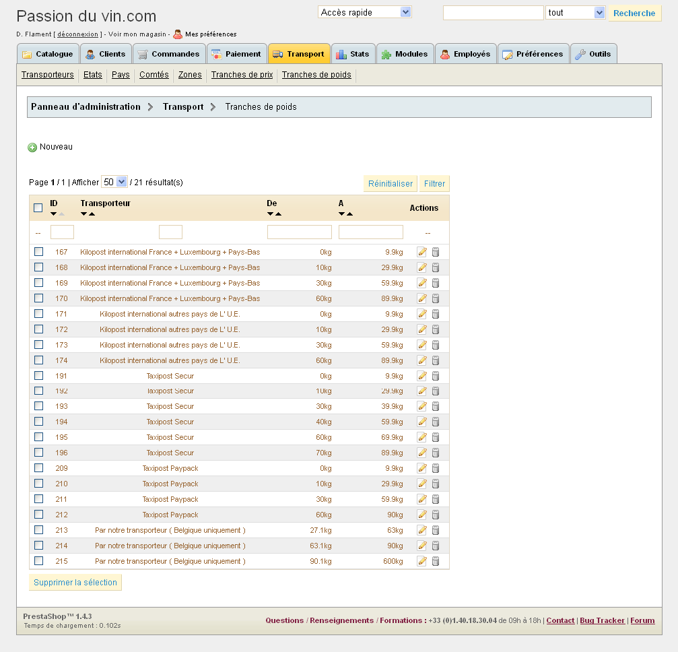Viewport: 678px width, 652px height.
Task: Open the Catalogue tab
Action: coord(48,54)
